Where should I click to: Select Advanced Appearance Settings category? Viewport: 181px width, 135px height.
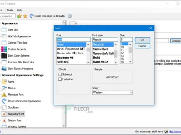click(x=23, y=75)
